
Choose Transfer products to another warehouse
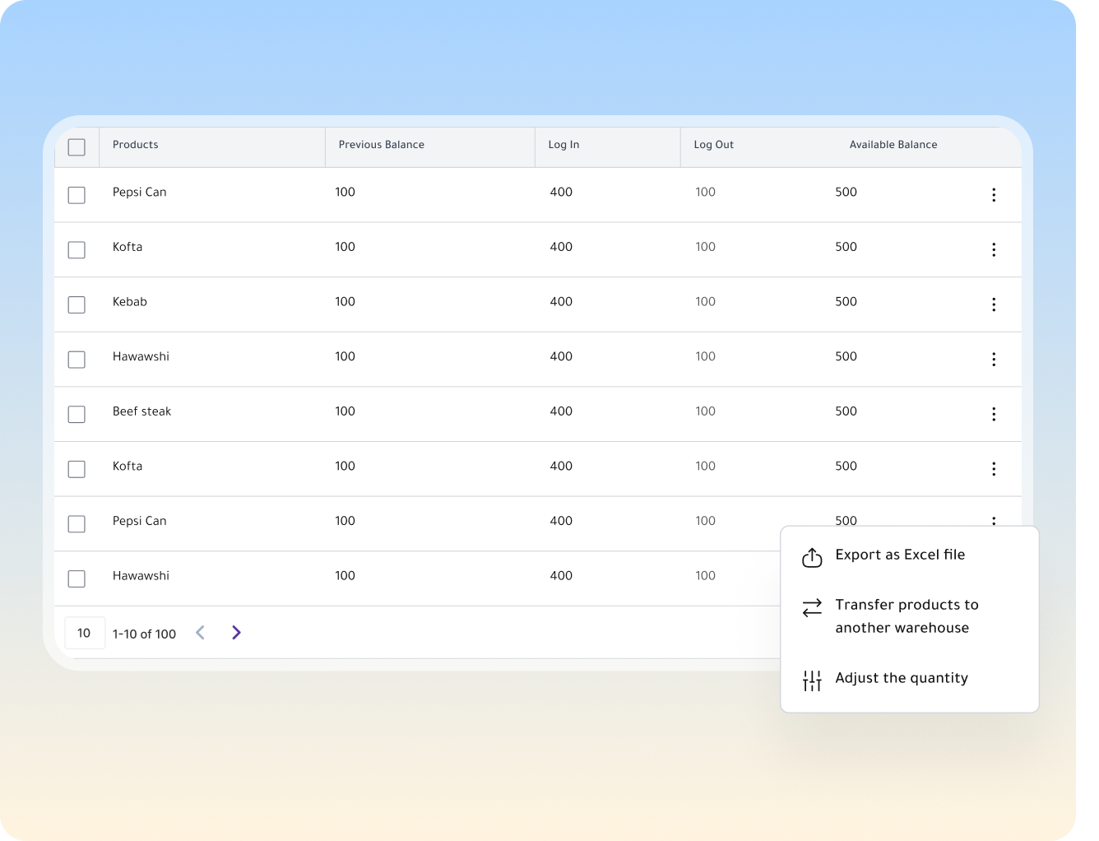click(x=907, y=616)
